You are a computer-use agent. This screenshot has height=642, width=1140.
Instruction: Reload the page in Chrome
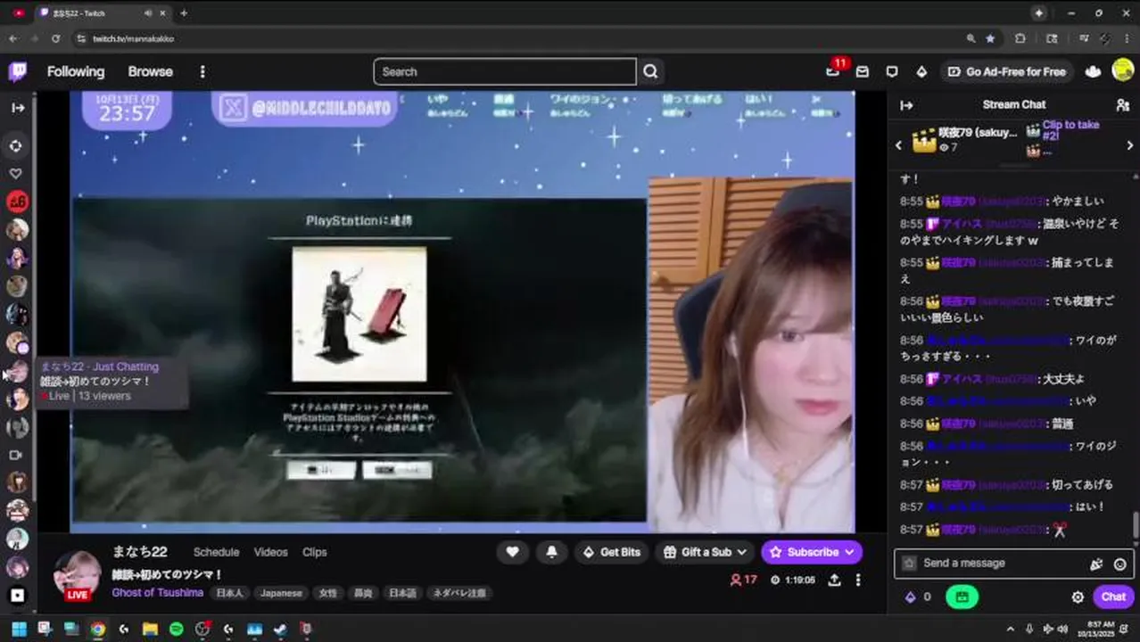pos(55,38)
